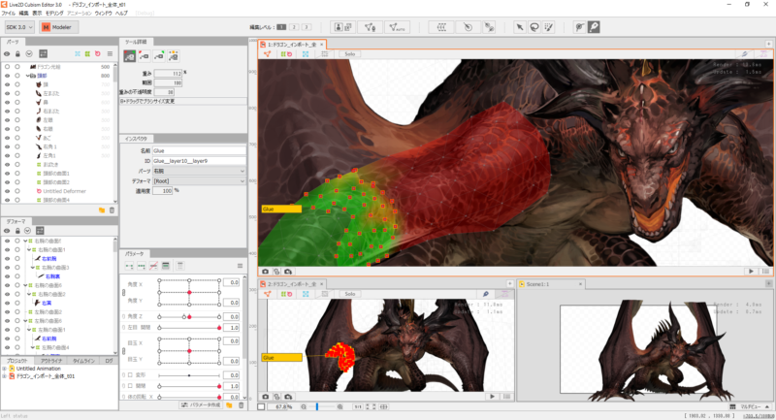Collapse 右腕の曲面3 in deformer tree

pos(33,267)
